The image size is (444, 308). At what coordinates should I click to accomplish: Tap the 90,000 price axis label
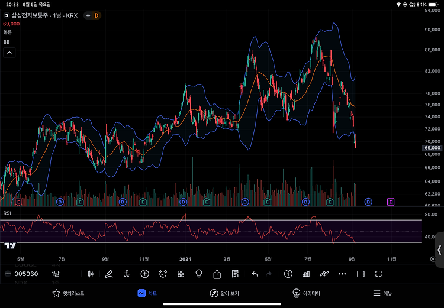432,30
